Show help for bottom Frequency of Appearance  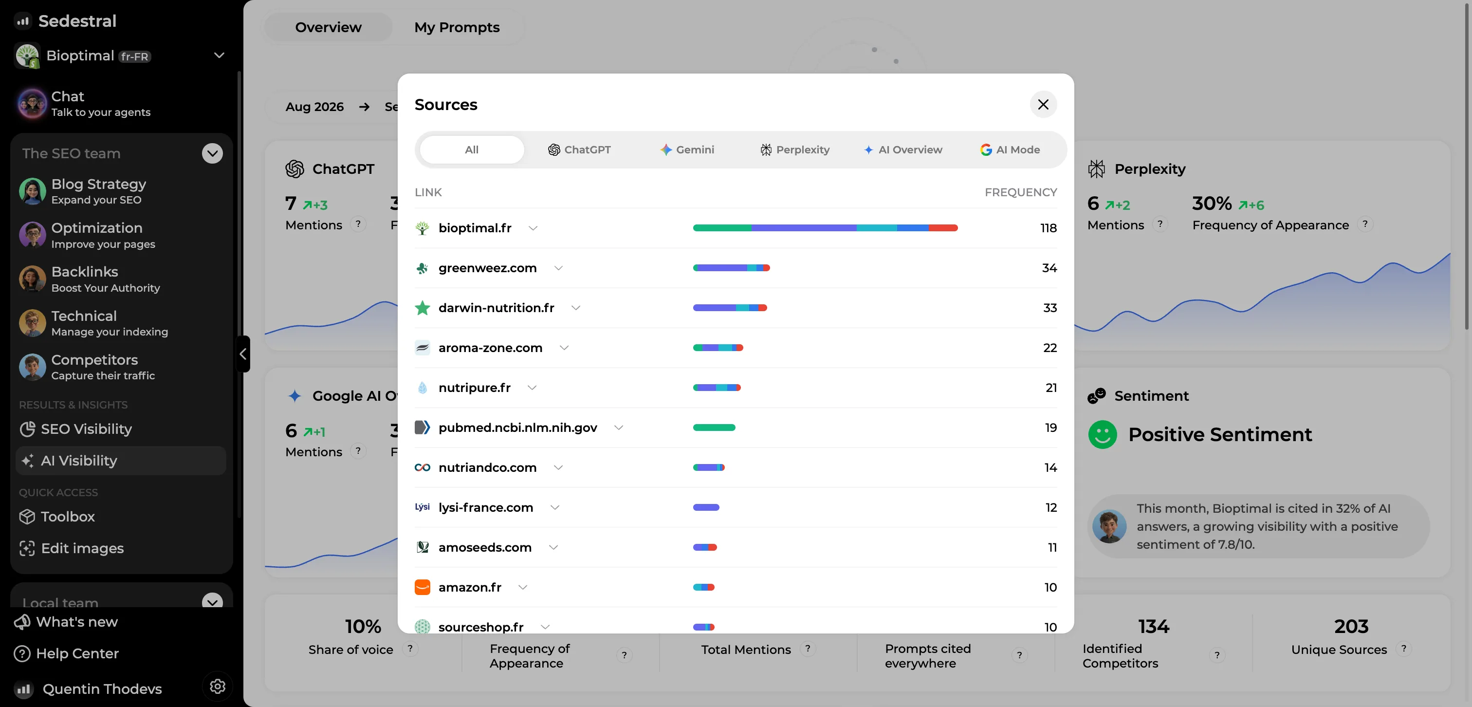point(624,655)
